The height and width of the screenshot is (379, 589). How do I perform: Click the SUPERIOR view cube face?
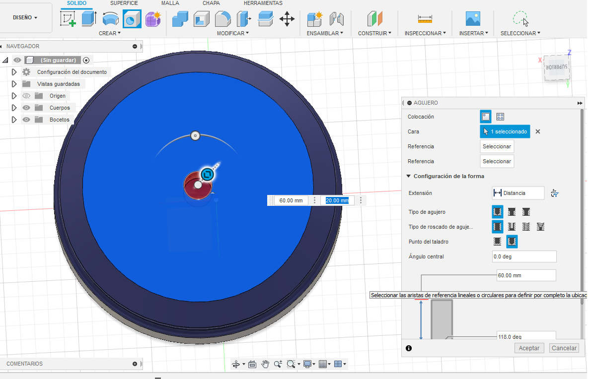point(558,67)
